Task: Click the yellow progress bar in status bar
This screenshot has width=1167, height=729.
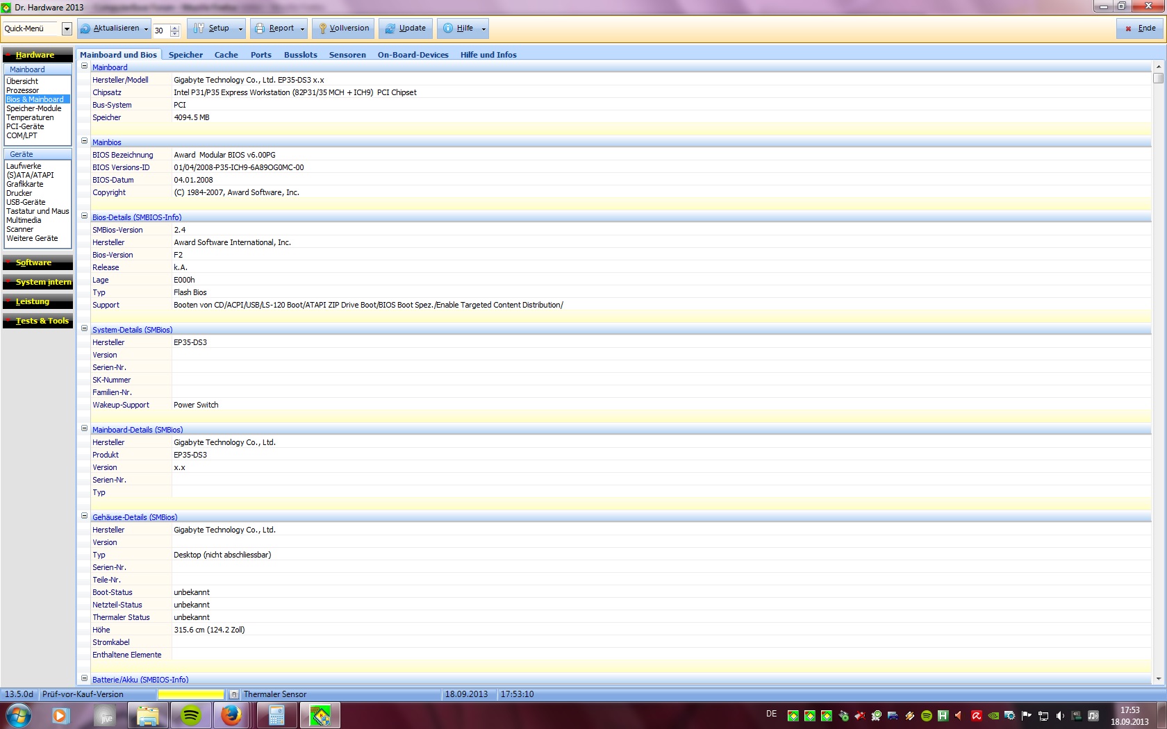Action: [x=191, y=694]
